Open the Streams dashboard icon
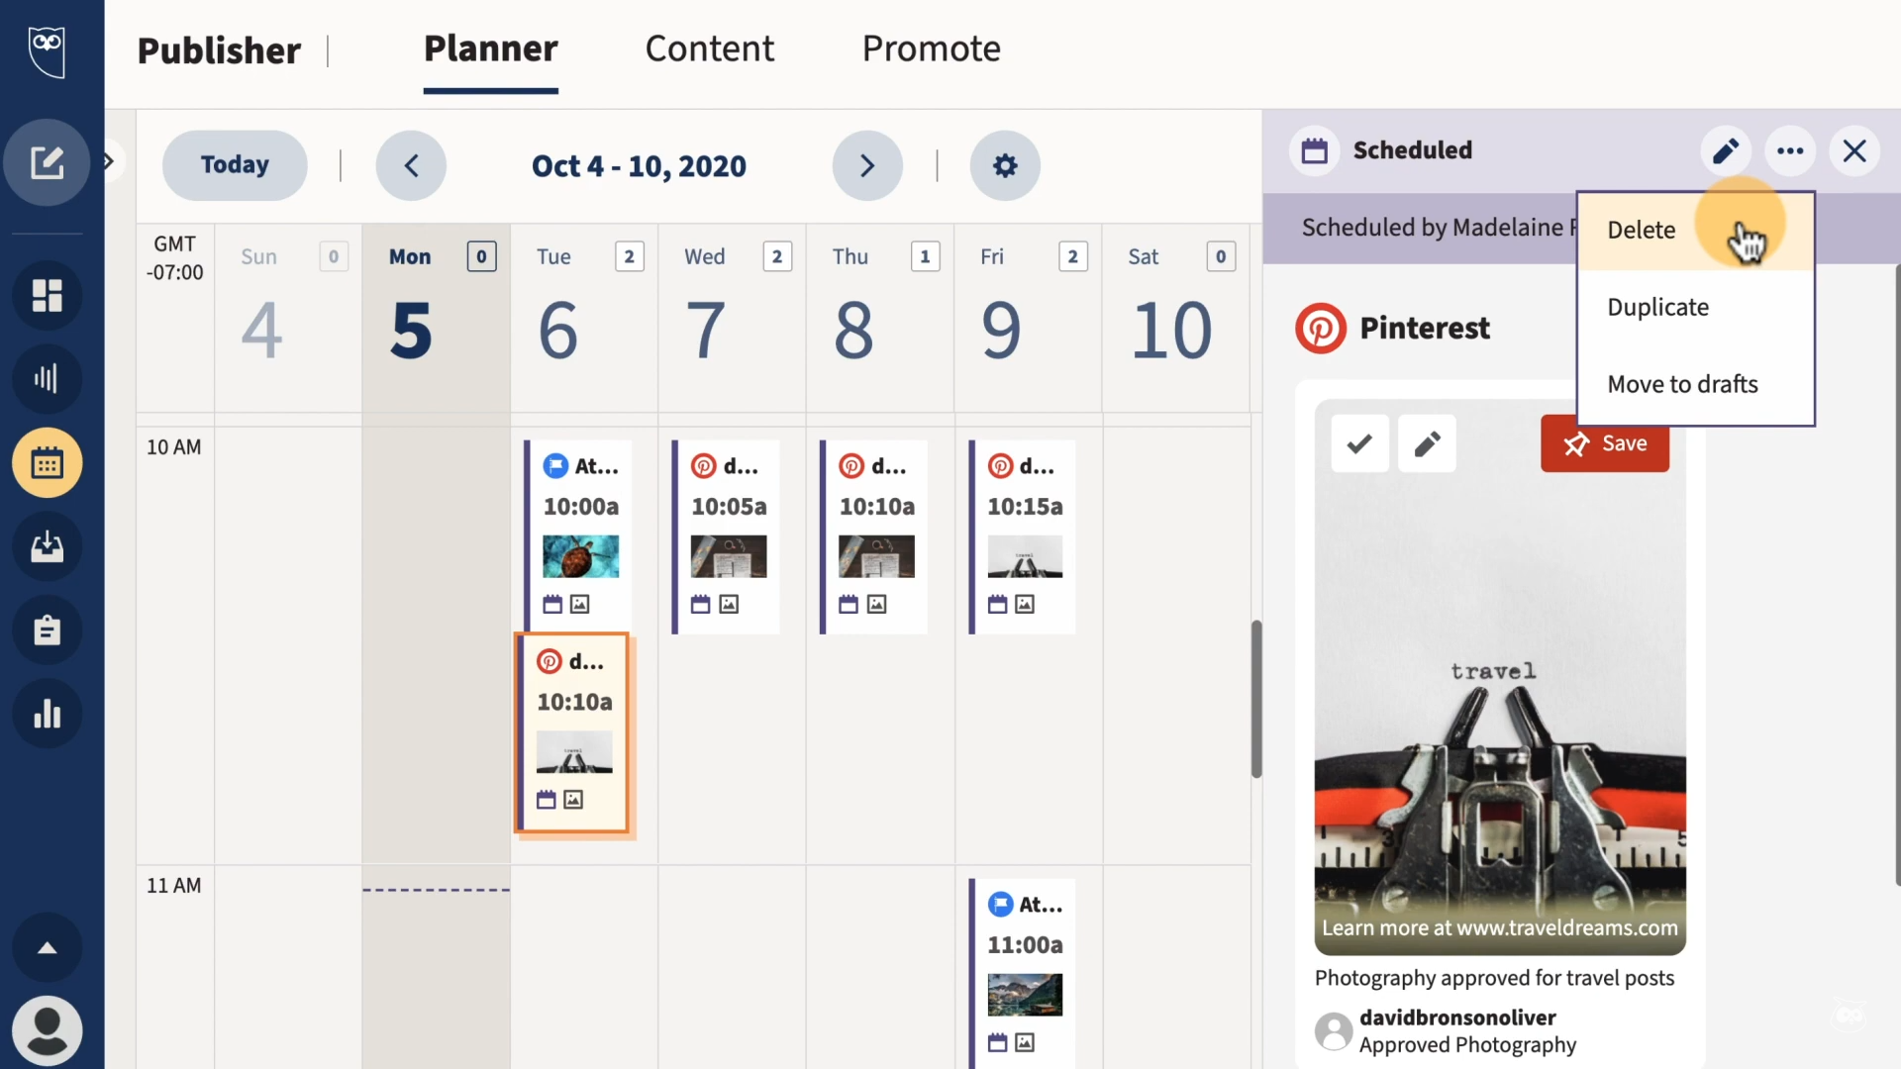 (47, 295)
